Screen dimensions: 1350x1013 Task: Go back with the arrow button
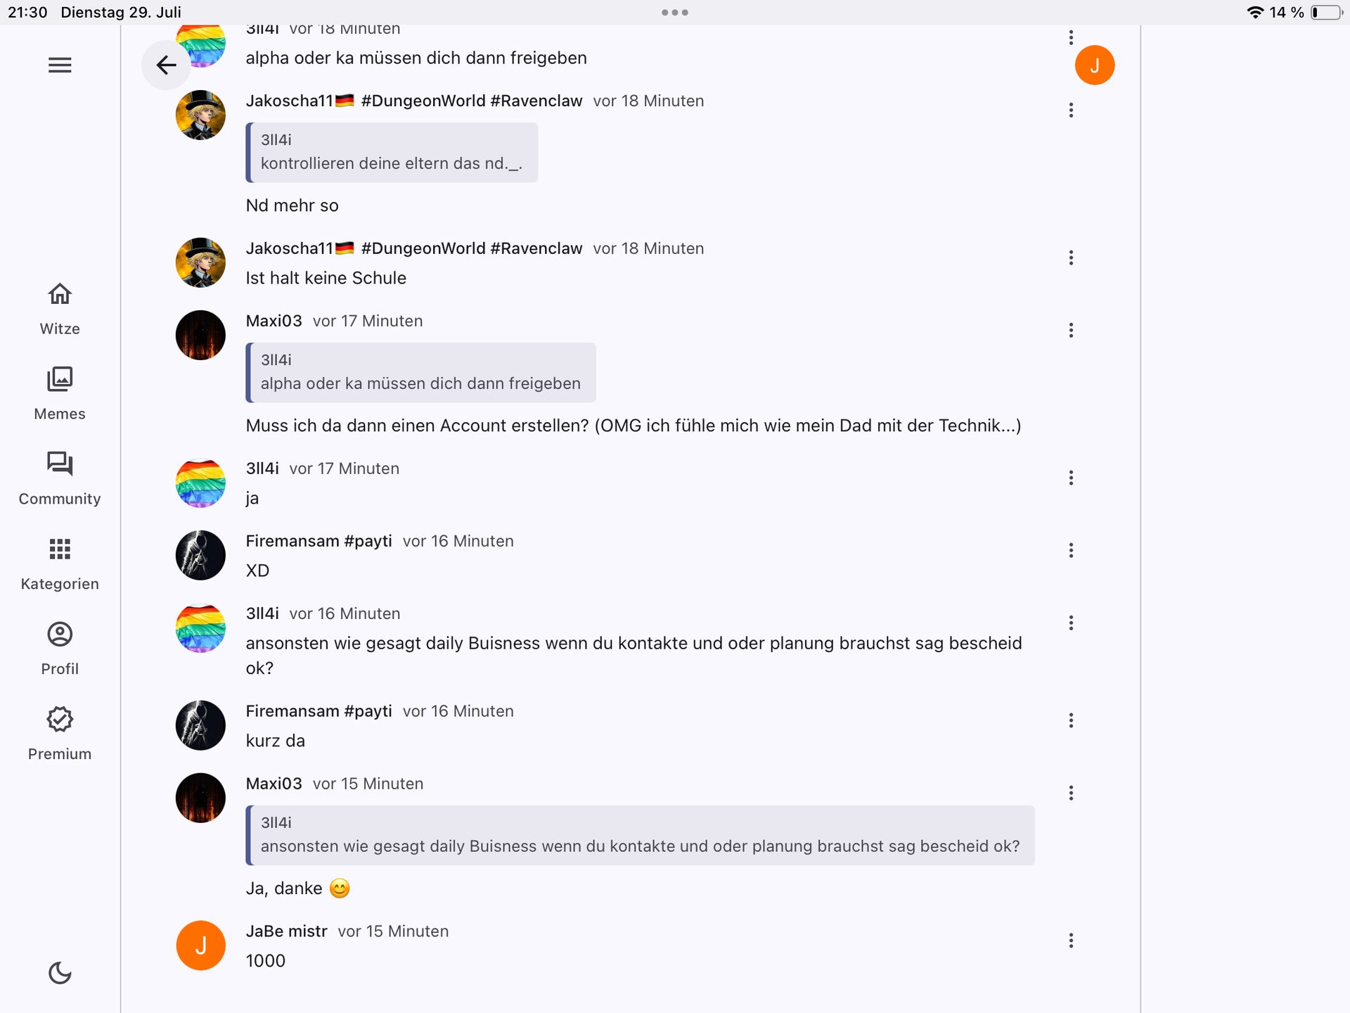166,65
